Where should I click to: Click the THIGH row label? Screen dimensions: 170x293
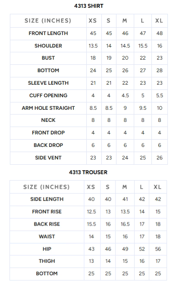click(x=47, y=261)
